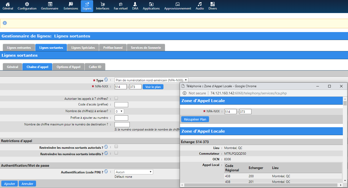Screen dimensions: 348x188
Task: Check 'Restreindre les numéros sortants autorisés'
Action: [116, 146]
